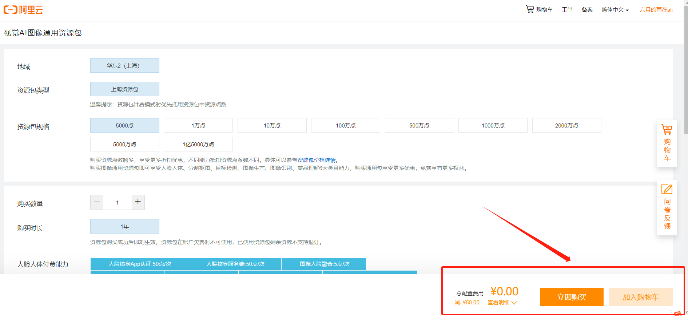Select region 华东2（上海）
This screenshot has width=688, height=316.
pos(125,65)
